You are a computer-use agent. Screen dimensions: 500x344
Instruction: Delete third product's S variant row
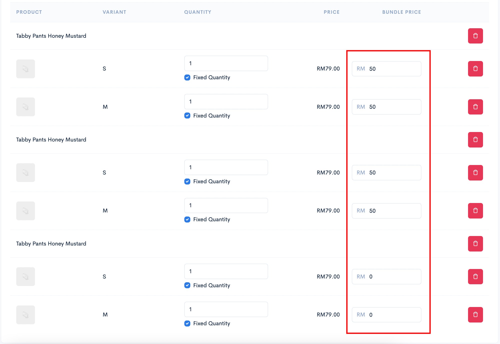[475, 276]
